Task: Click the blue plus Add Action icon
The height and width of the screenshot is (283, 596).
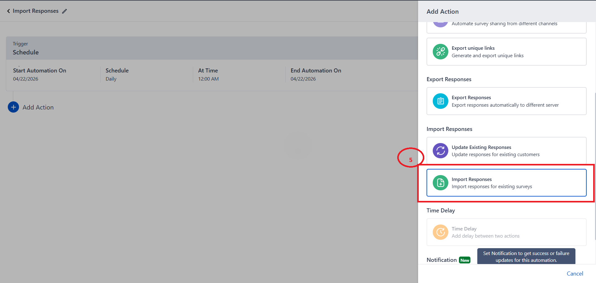Action: point(13,107)
